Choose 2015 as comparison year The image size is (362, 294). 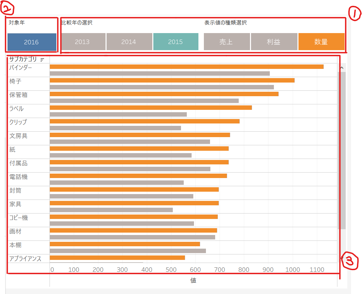(x=176, y=42)
